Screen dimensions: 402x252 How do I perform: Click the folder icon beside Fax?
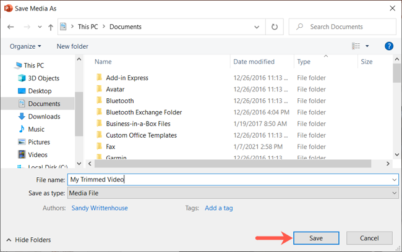[99, 146]
